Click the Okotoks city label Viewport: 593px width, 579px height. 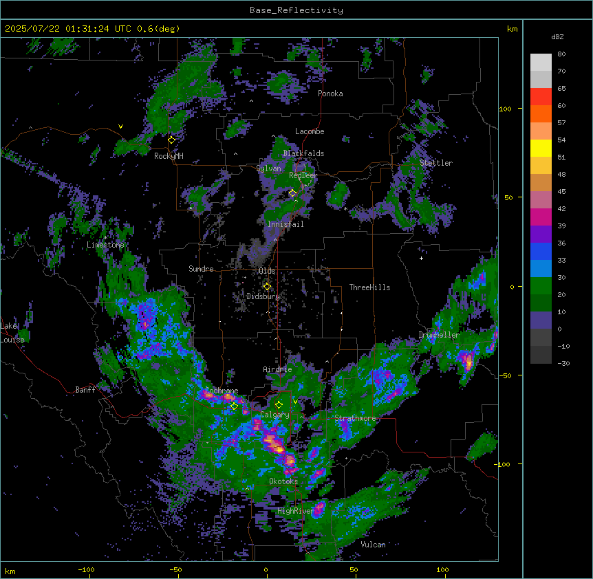coord(283,481)
